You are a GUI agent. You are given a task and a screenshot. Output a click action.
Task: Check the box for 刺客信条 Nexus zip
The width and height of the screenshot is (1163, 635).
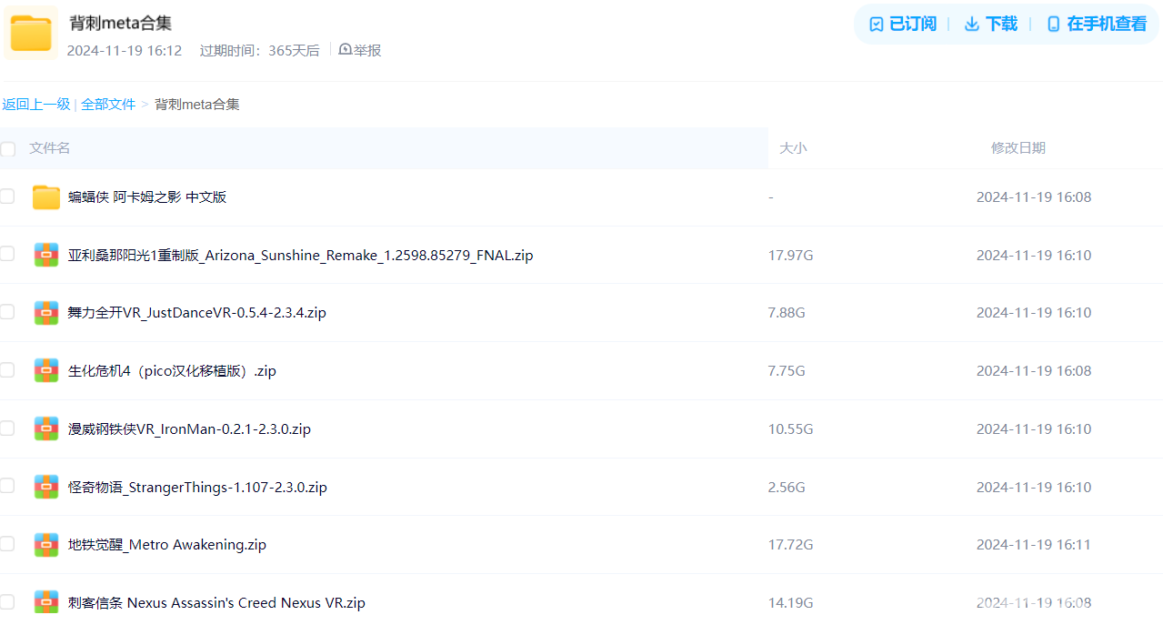(7, 601)
